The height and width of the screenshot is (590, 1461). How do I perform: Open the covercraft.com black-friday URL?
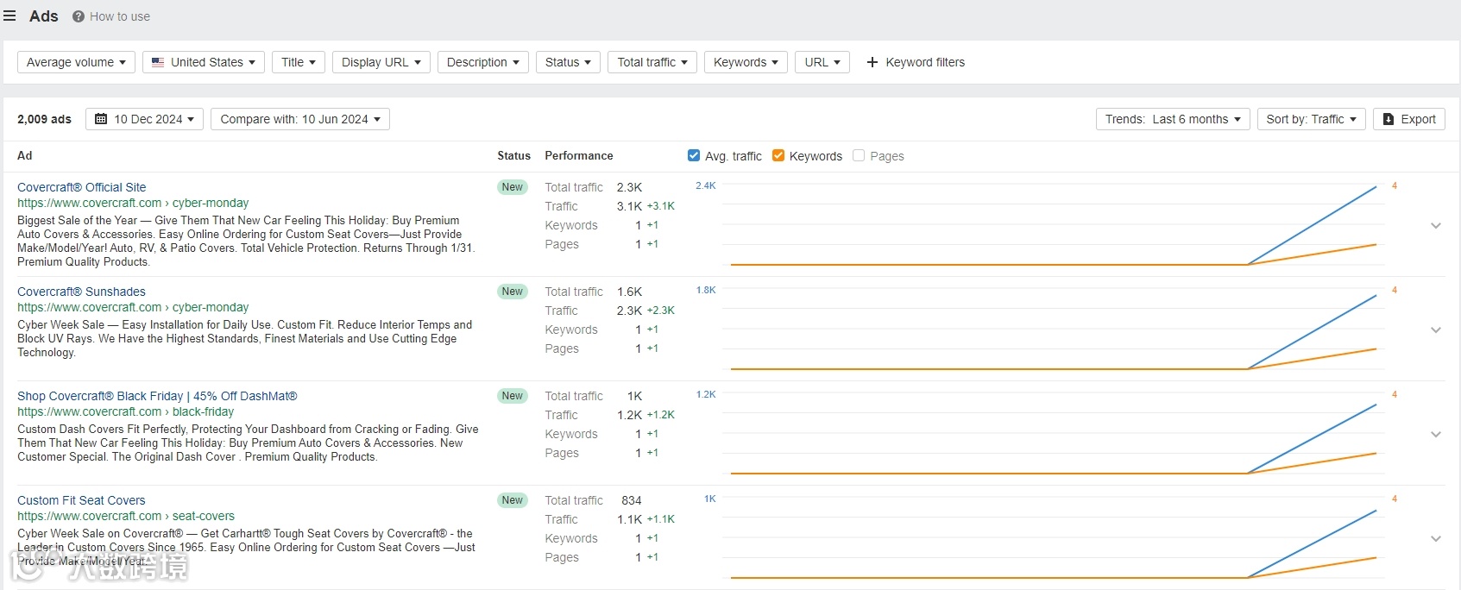(x=125, y=411)
